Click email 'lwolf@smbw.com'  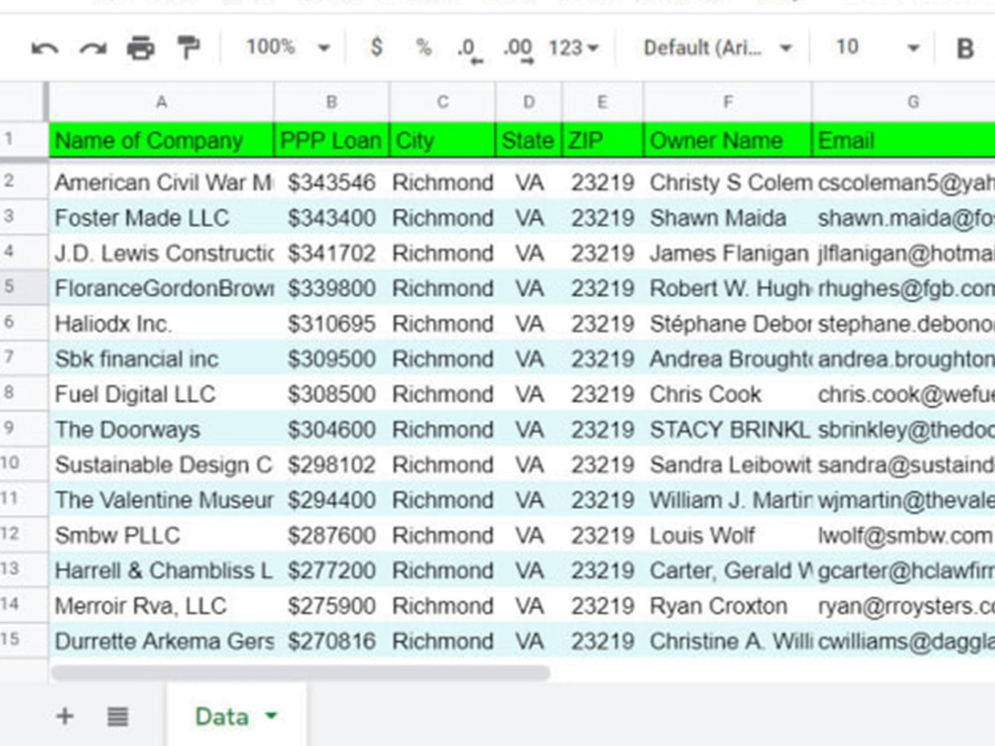click(x=903, y=536)
